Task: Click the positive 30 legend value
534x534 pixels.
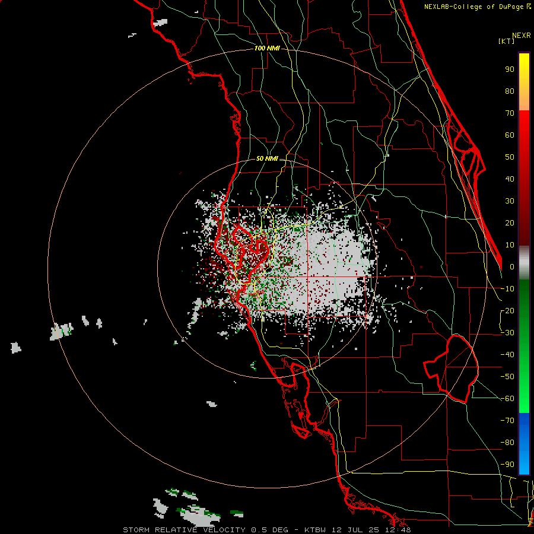Action: click(x=510, y=201)
